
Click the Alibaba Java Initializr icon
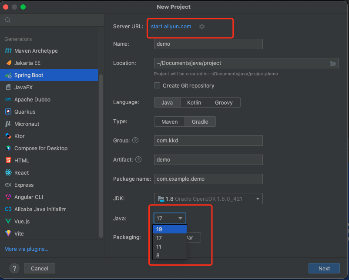8,209
